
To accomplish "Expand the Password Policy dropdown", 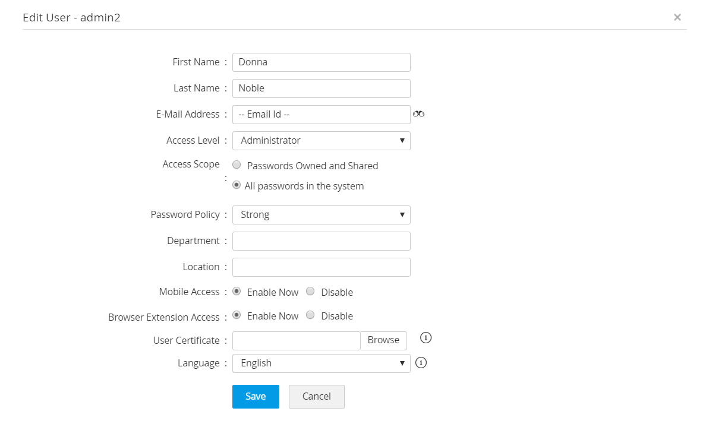I will pos(321,215).
